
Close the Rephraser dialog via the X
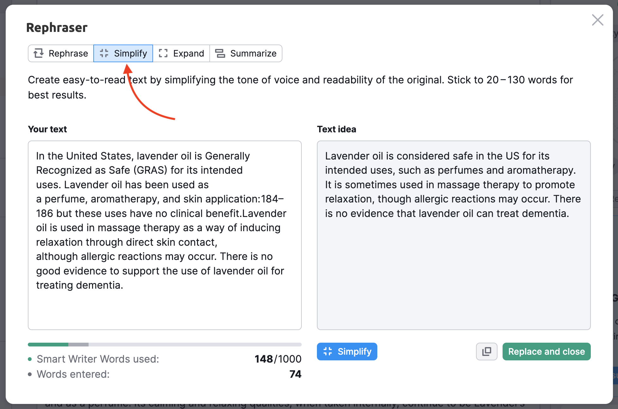tap(597, 20)
